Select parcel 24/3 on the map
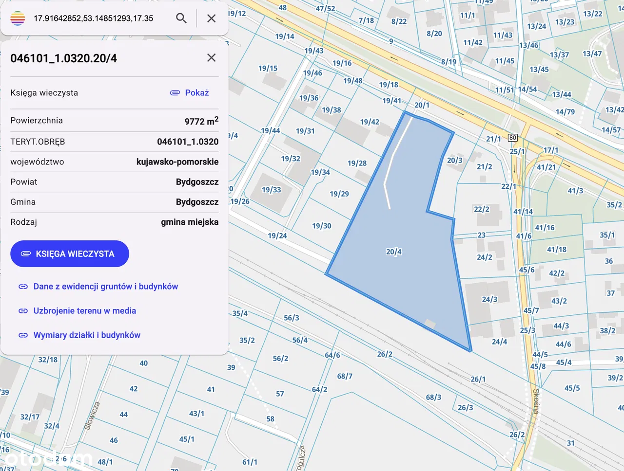Screen dimensions: 624x471 [489, 300]
